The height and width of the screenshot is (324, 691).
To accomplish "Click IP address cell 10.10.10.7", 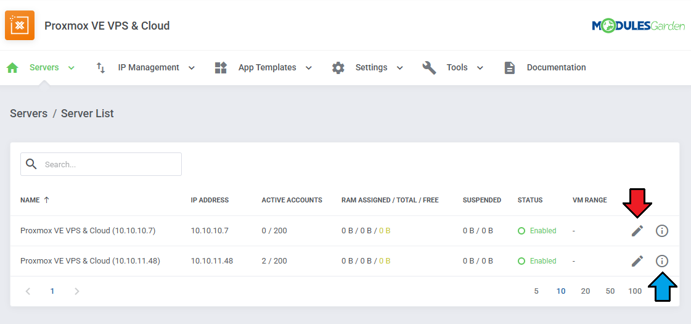I will pos(210,230).
